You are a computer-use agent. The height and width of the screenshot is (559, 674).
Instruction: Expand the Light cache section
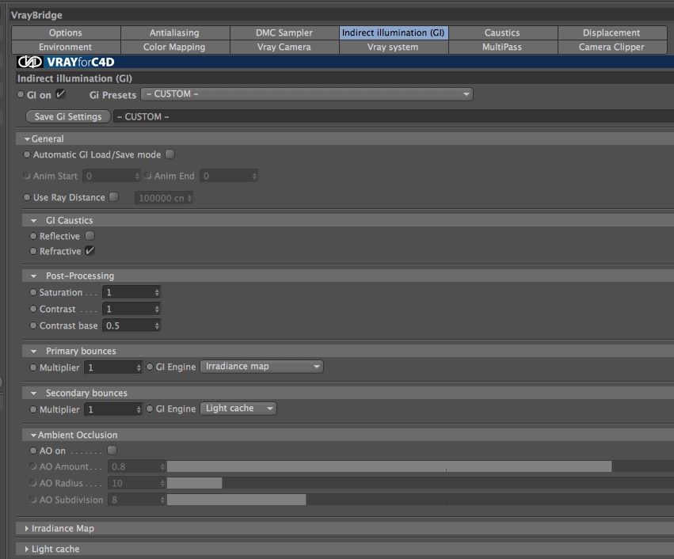pyautogui.click(x=27, y=549)
